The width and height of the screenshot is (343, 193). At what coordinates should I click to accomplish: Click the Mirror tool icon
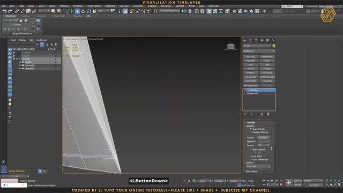[184, 11]
